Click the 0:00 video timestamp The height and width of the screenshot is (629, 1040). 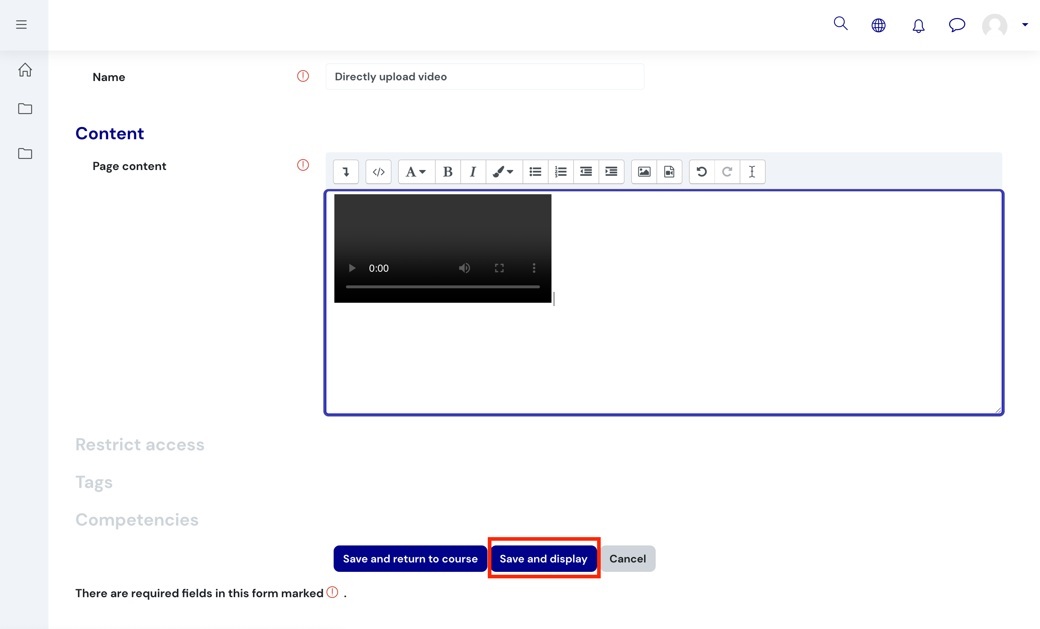coord(379,268)
